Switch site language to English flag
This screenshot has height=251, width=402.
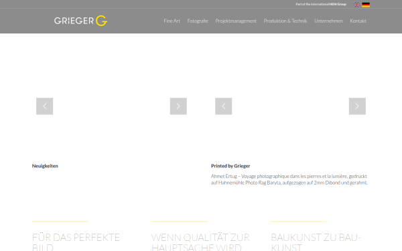(x=356, y=5)
